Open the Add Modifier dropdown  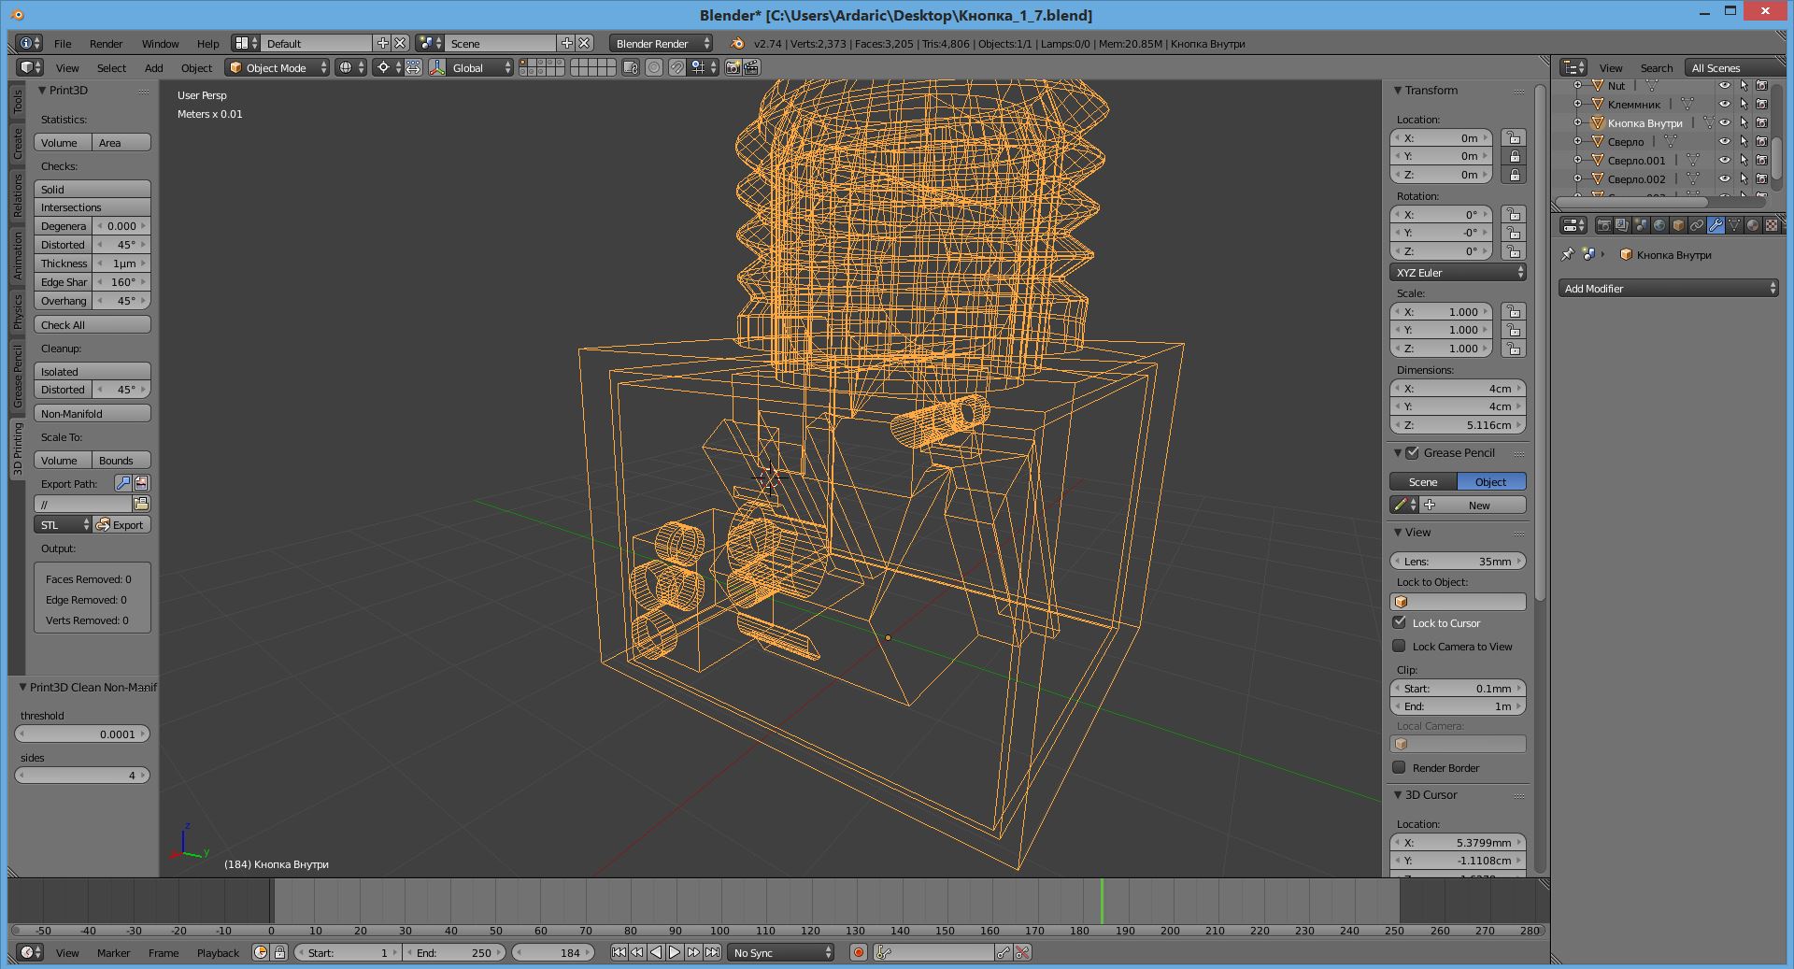1668,289
